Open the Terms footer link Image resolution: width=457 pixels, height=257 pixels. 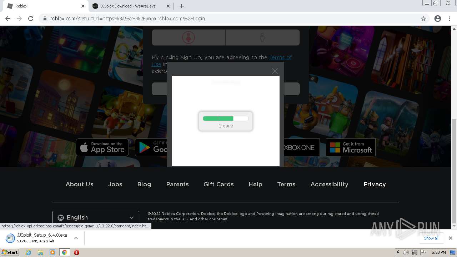pos(286,184)
